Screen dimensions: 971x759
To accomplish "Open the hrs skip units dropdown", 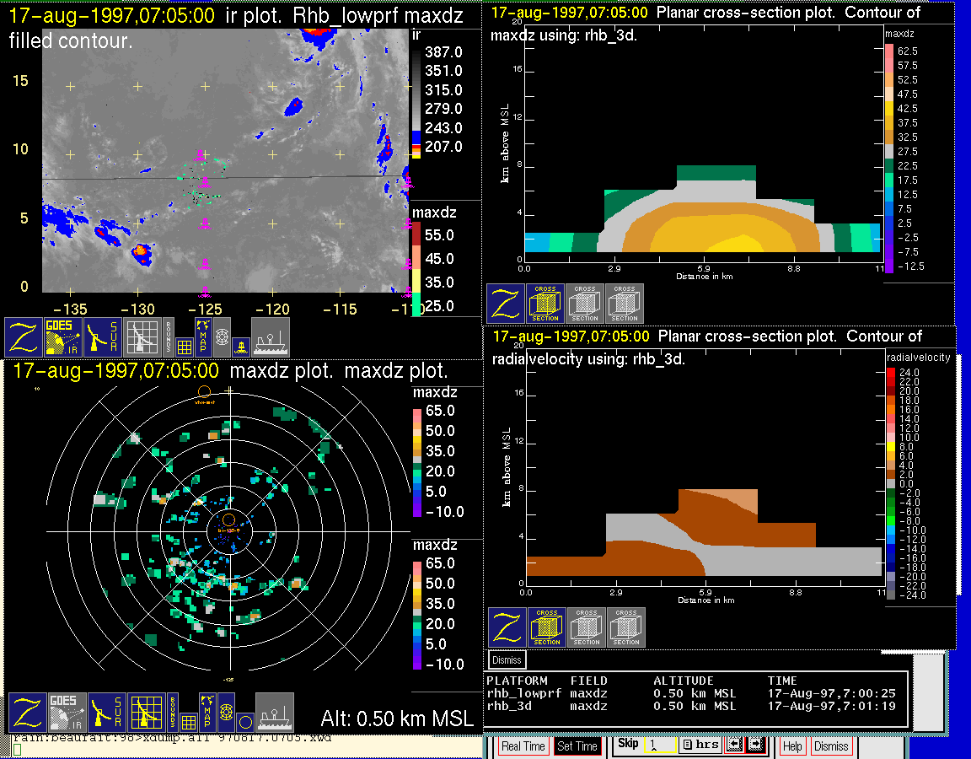I will click(x=700, y=746).
